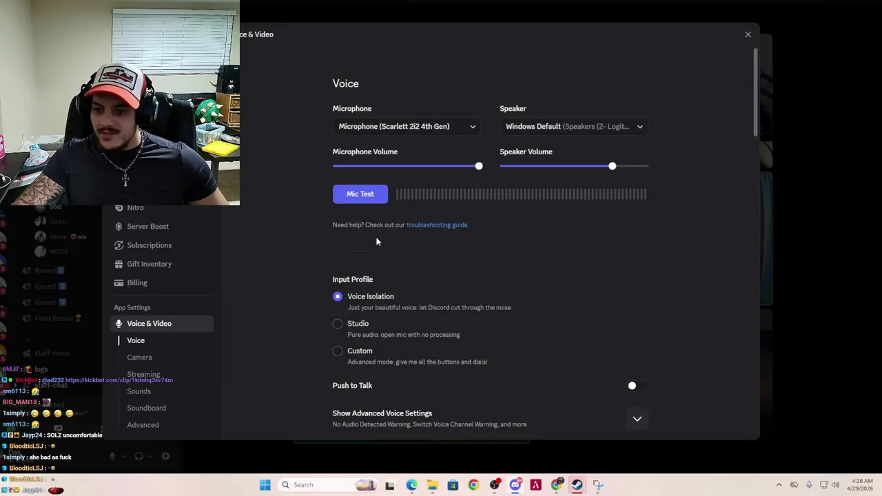The width and height of the screenshot is (882, 496).
Task: Switch to the Camera sub-tab
Action: click(x=139, y=358)
